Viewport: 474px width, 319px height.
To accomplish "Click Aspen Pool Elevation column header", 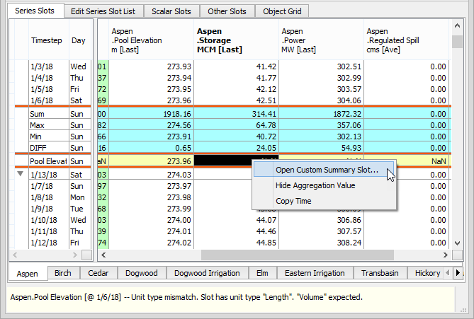I will pos(152,40).
